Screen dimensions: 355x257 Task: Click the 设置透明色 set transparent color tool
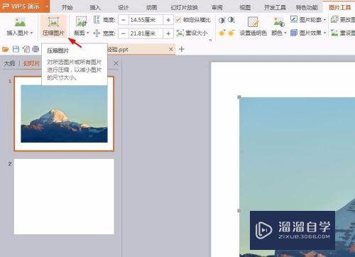[253, 26]
